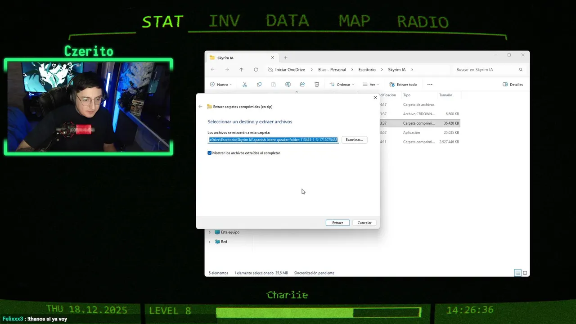Click the Delete trash icon in Explorer
Screen dimensions: 576x324
click(x=317, y=85)
